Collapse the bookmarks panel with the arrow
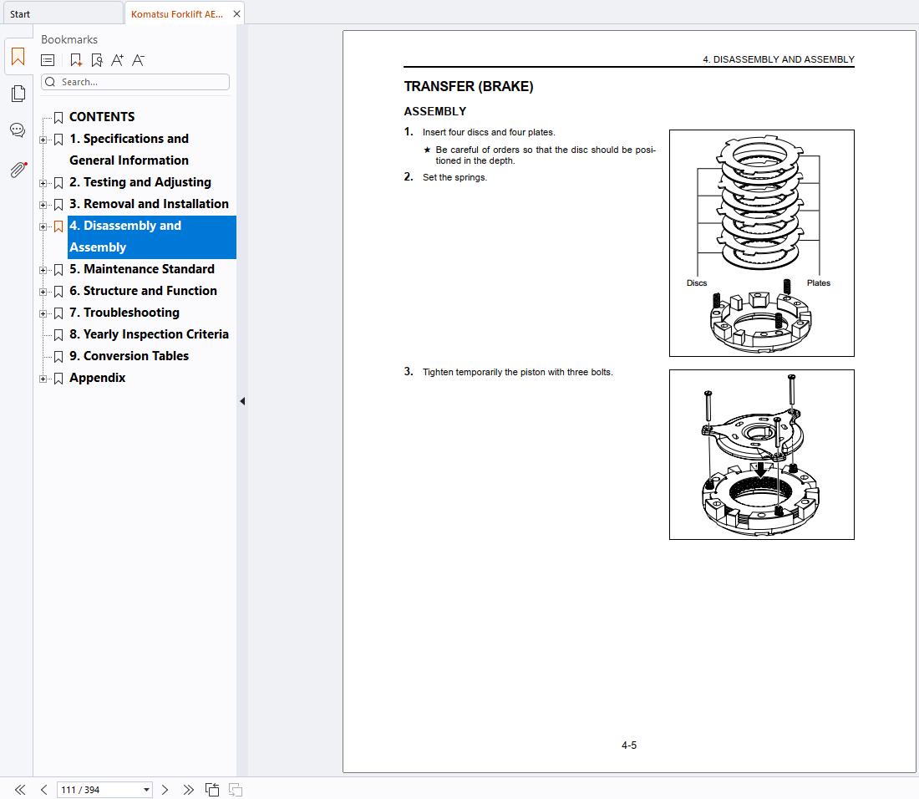Screen dimensions: 919x799 tap(242, 401)
